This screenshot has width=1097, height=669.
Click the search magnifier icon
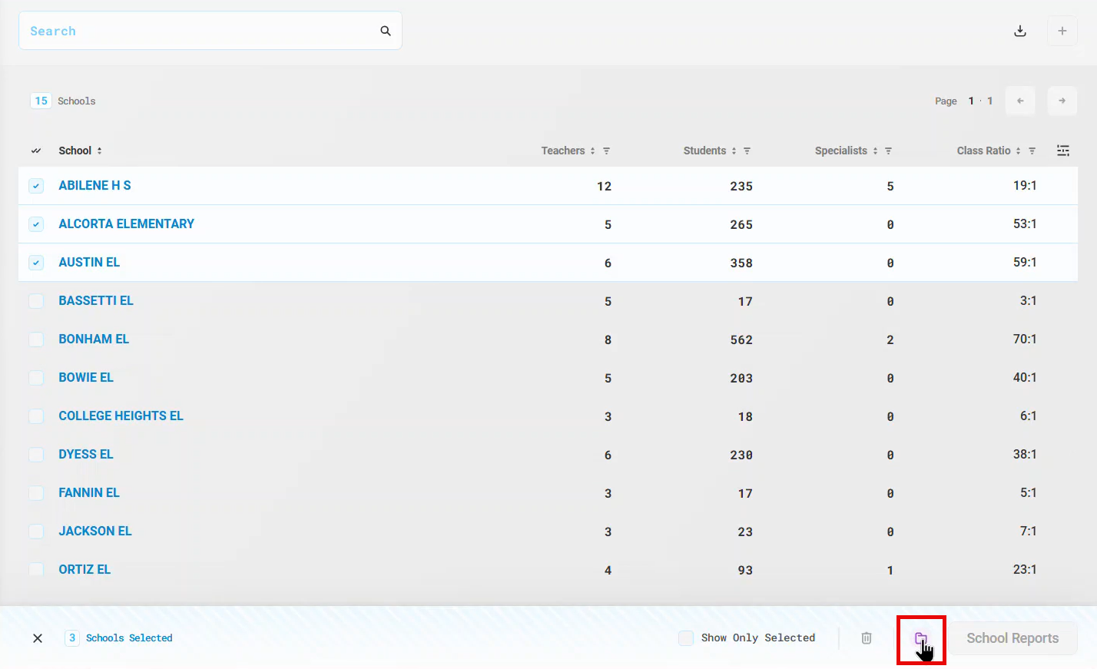(386, 31)
